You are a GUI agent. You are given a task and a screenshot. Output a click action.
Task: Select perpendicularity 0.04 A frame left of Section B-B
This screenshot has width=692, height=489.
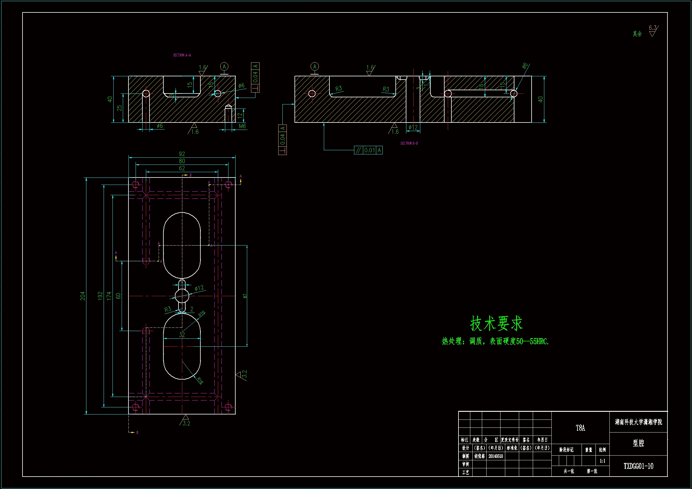[282, 140]
